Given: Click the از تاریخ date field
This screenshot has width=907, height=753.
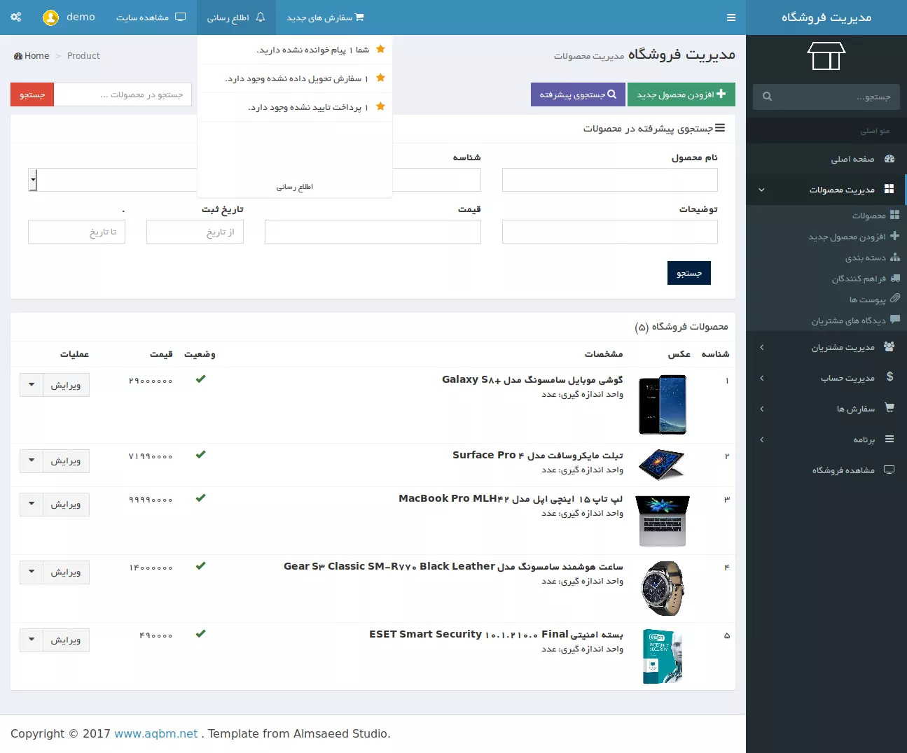Looking at the screenshot, I should 195,232.
